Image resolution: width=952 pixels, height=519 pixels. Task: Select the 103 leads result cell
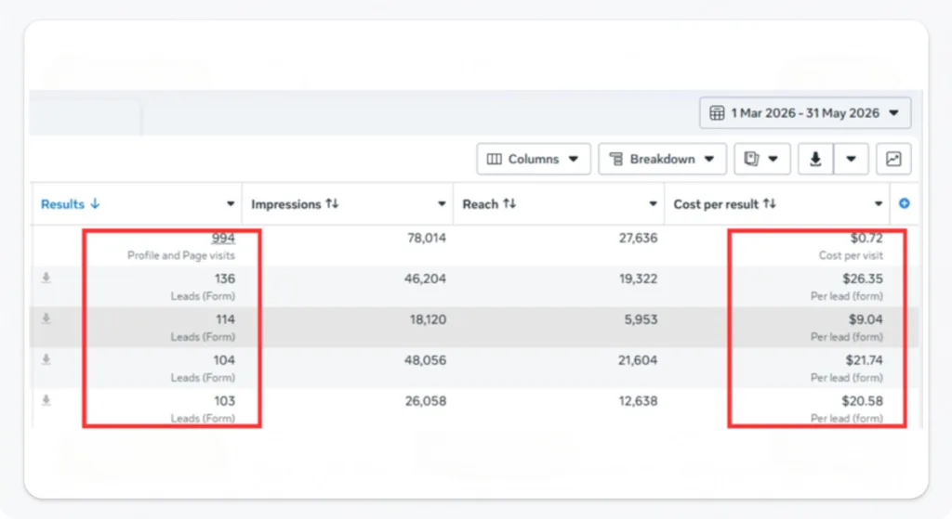pos(224,401)
